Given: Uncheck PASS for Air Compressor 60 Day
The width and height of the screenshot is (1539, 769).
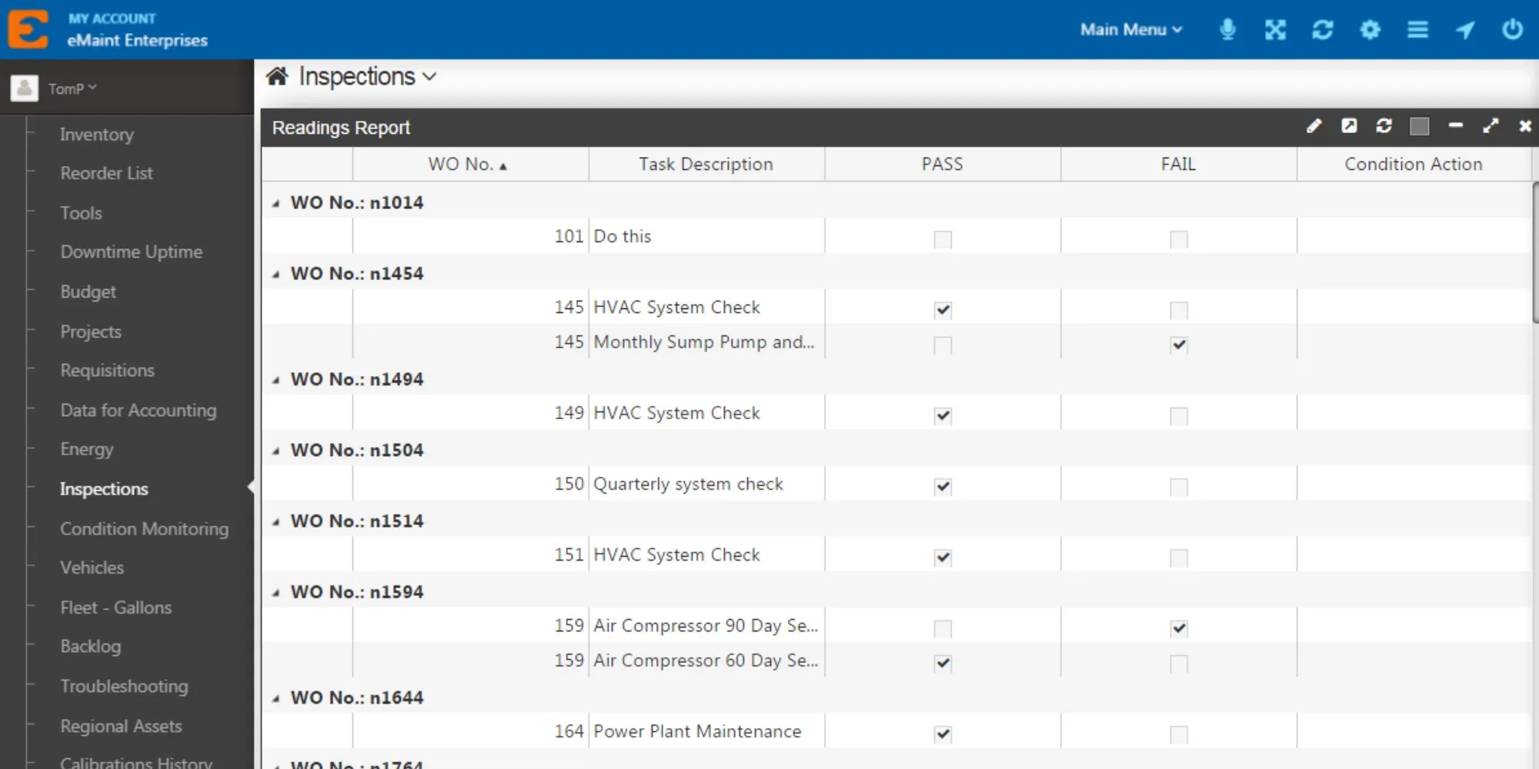Looking at the screenshot, I should 943,663.
